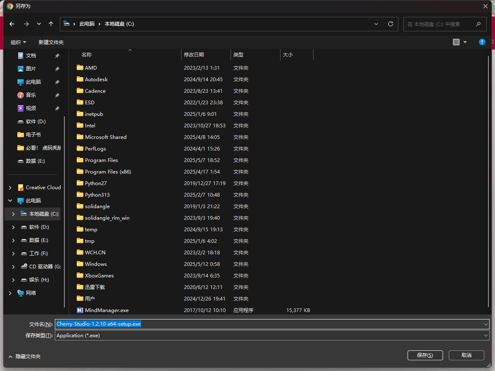
Task: Select the XboxGames folder icon
Action: (x=80, y=275)
